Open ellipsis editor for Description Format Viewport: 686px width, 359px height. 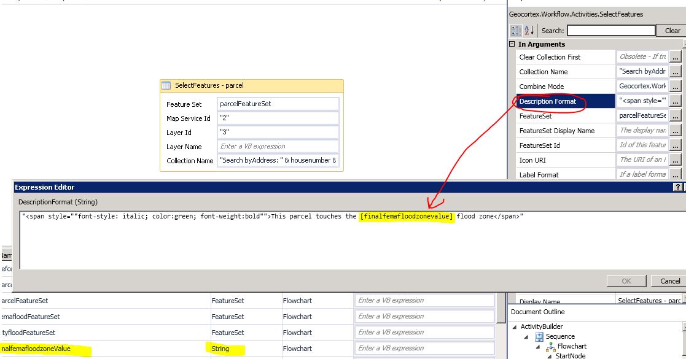676,101
